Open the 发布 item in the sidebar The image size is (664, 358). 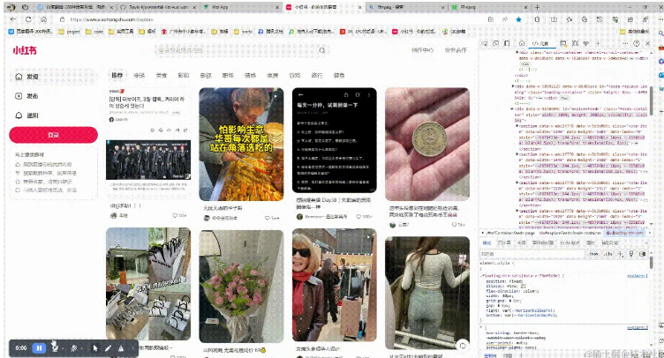click(x=53, y=96)
